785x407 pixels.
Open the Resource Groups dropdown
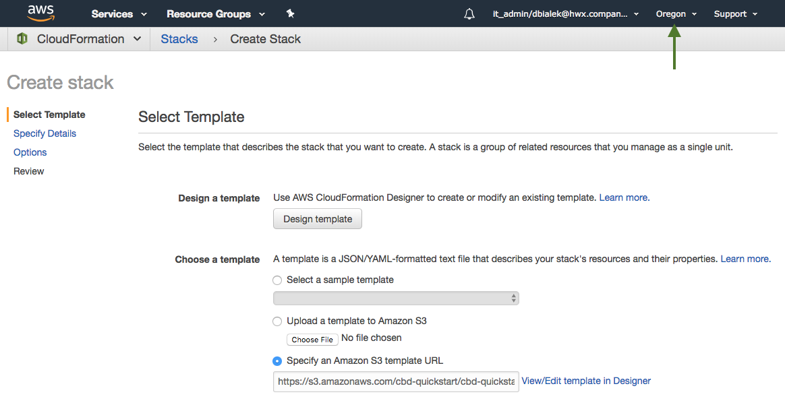[215, 14]
